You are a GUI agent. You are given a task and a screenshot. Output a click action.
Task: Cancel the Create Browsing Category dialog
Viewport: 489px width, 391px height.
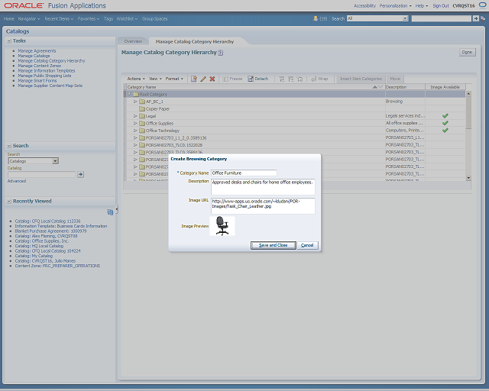click(307, 245)
